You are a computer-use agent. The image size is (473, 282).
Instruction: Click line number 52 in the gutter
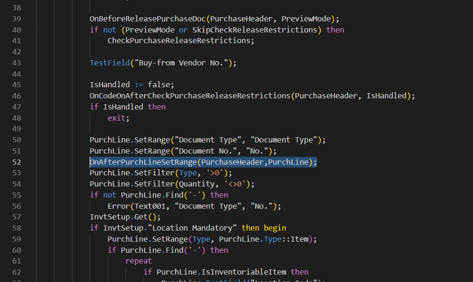click(x=17, y=161)
